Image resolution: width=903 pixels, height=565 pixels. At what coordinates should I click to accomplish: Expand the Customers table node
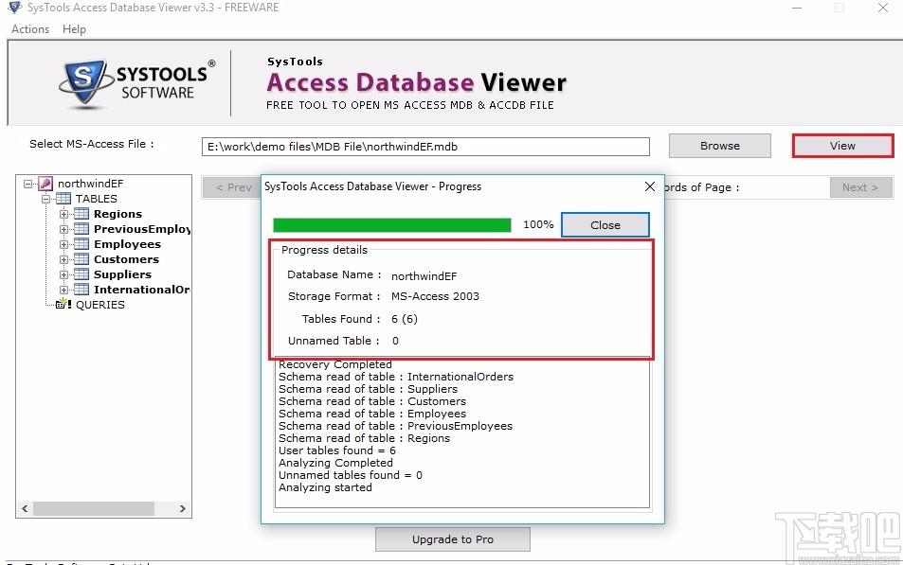(x=63, y=259)
